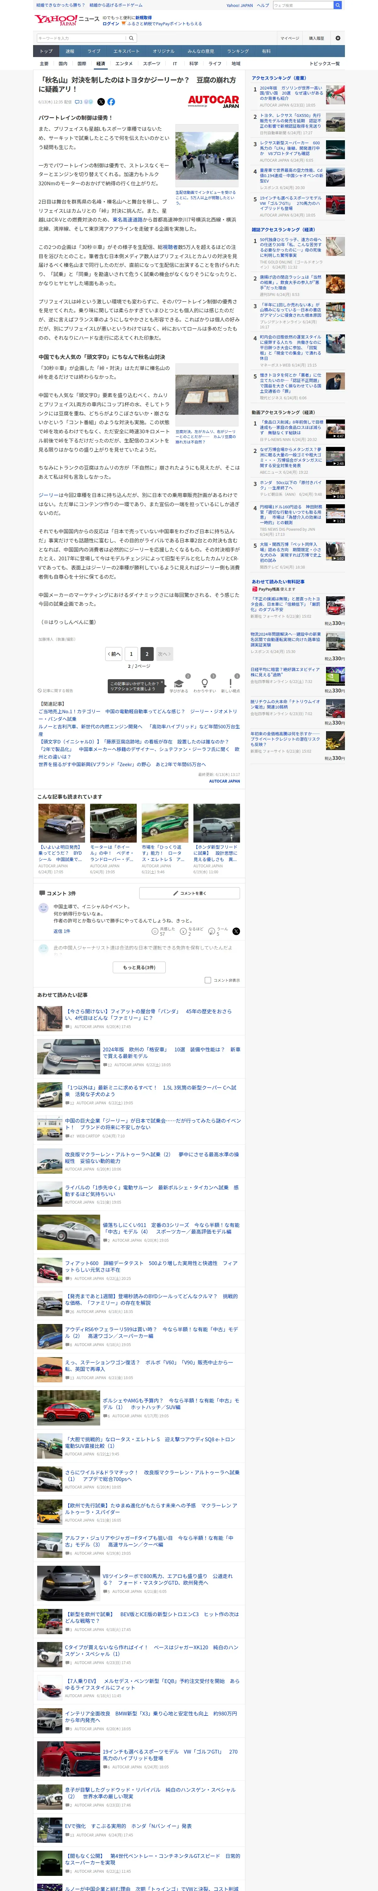
Task: Toggle コメント非表示 checkbox
Action: 208,980
